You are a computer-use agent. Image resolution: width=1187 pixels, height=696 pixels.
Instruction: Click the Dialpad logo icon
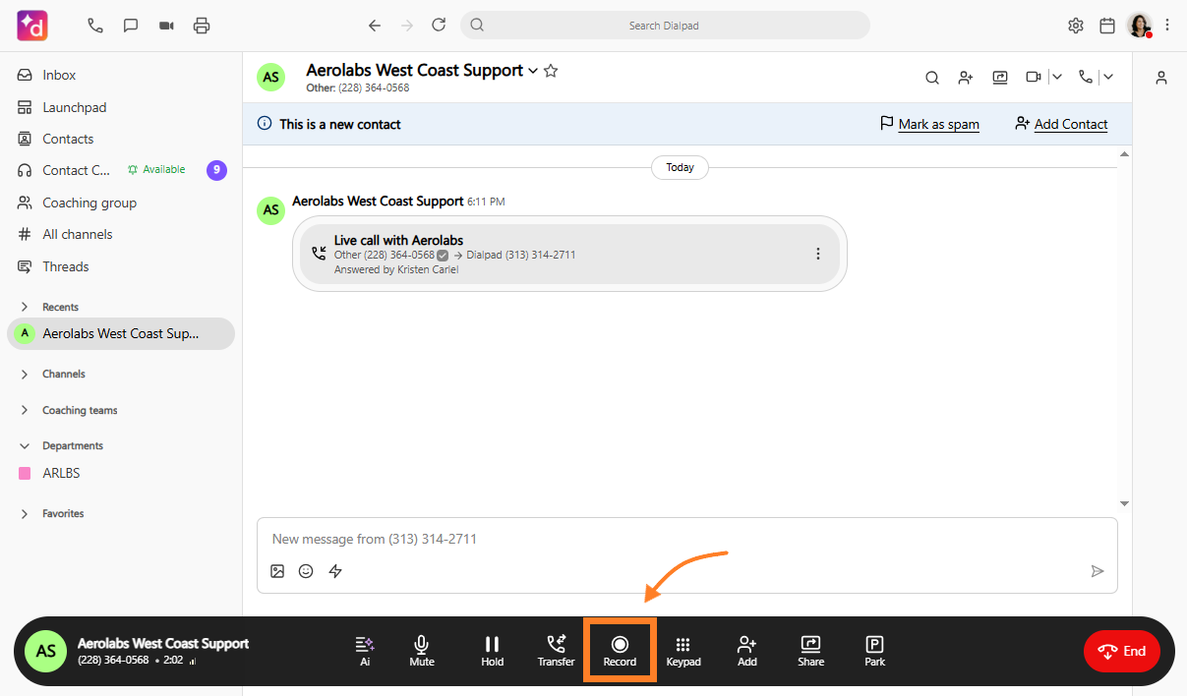point(32,26)
